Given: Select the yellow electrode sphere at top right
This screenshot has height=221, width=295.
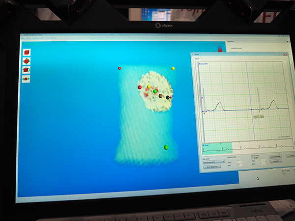Looking at the screenshot, I should click(x=173, y=68).
